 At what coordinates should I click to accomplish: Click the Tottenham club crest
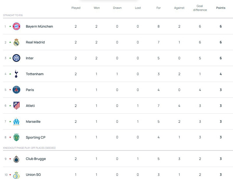[16, 74]
